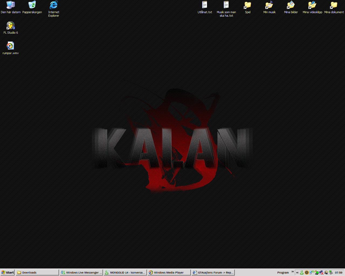The width and height of the screenshot is (345, 276).
Task: Click the 07:59 taskbar clock
Action: coord(339,272)
